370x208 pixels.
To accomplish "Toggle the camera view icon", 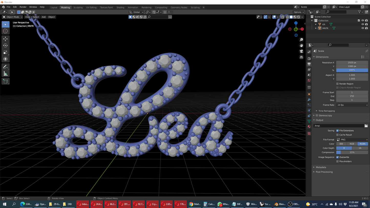I will (301, 51).
